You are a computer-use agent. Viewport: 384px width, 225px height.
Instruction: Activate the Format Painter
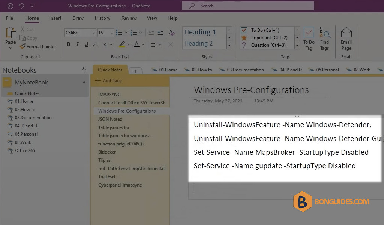[38, 46]
